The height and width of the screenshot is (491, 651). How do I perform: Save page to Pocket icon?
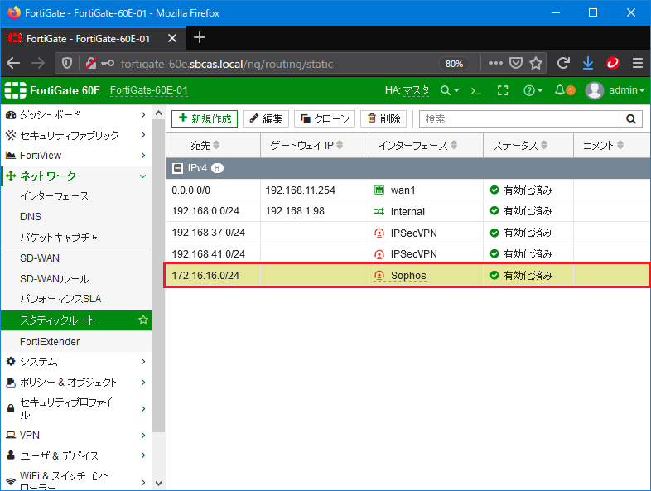(x=516, y=64)
